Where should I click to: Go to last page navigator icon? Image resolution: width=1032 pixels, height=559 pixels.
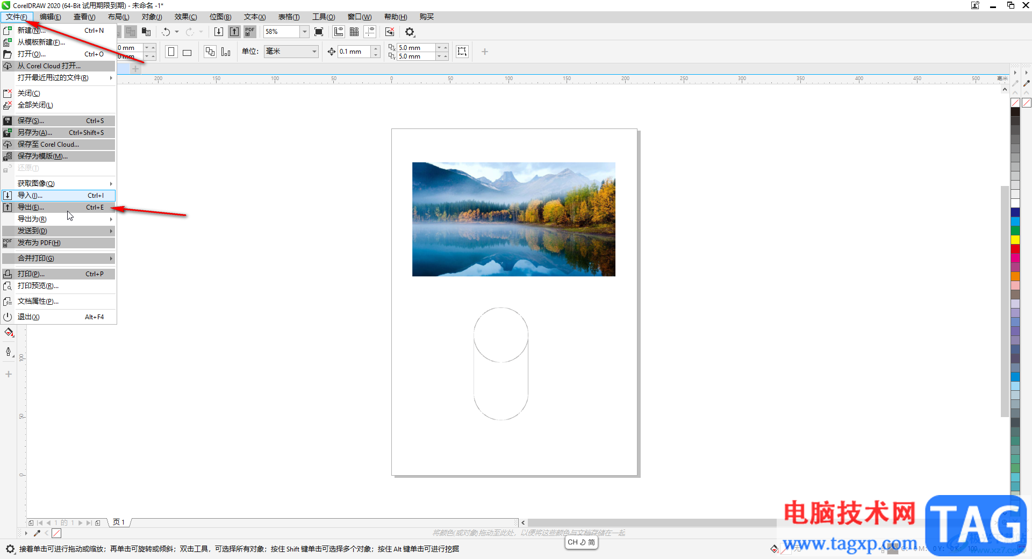(x=89, y=522)
